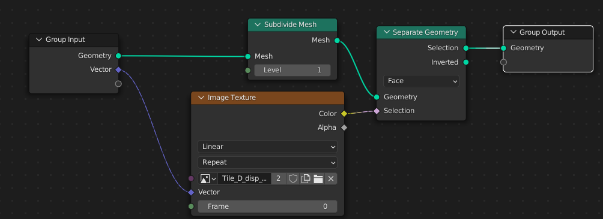Image resolution: width=603 pixels, height=219 pixels.
Task: Click Subdivide Mesh input Mesh socket
Action: click(248, 56)
